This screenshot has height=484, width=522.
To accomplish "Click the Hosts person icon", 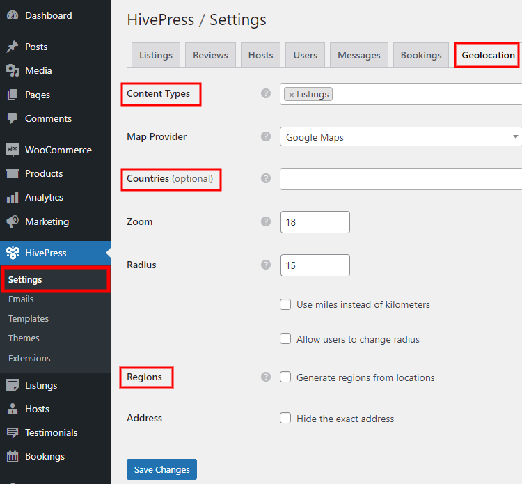I will 13,409.
